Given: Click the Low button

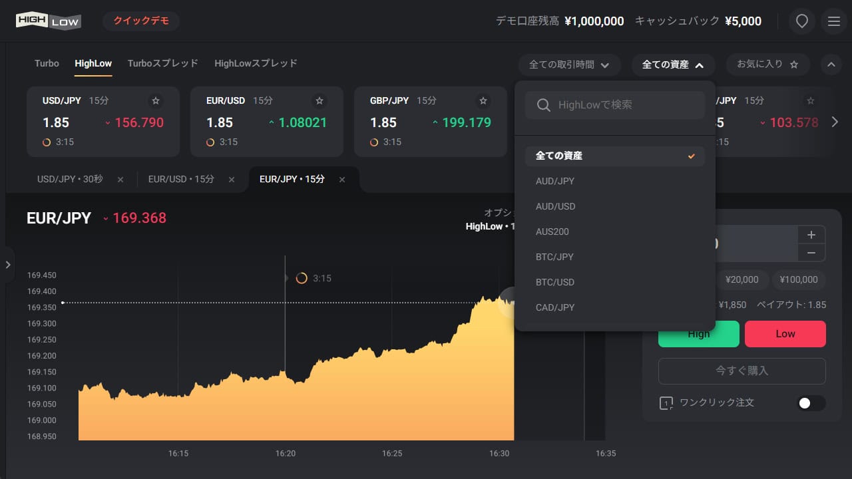Looking at the screenshot, I should point(785,334).
